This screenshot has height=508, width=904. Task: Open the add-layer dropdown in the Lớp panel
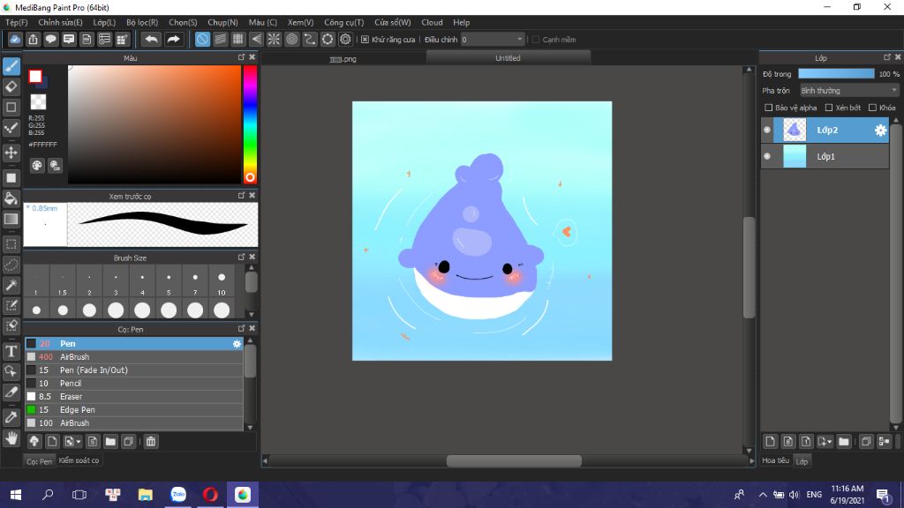click(825, 442)
